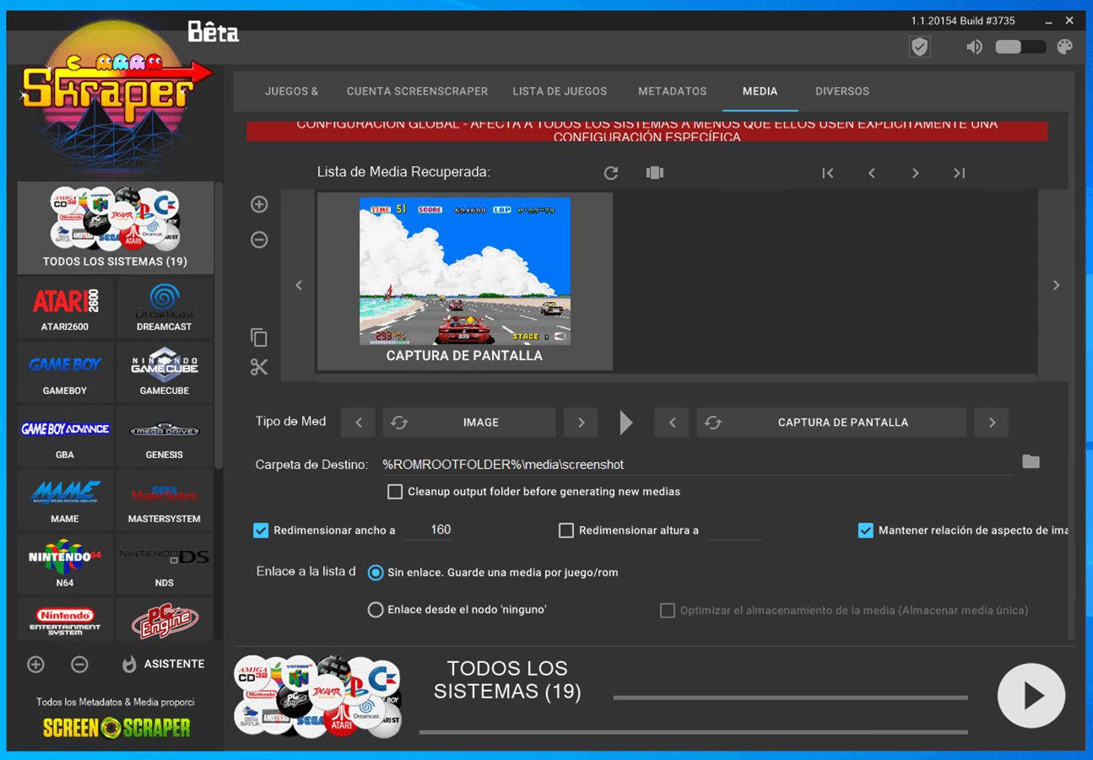Screen dimensions: 1093x760
Task: Jump to first media item
Action: point(828,173)
